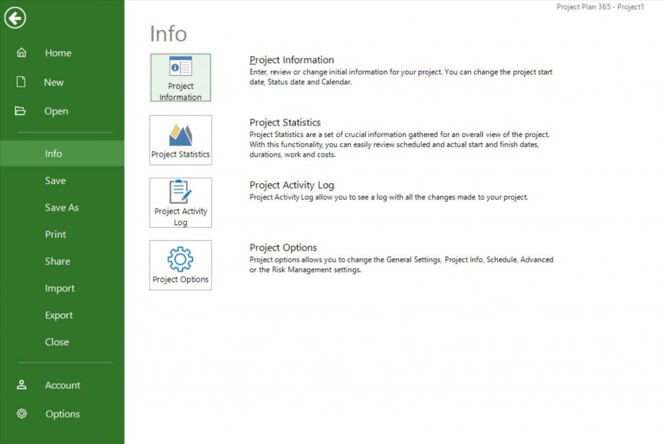663x444 pixels.
Task: Click the Account person icon
Action: [x=21, y=385]
